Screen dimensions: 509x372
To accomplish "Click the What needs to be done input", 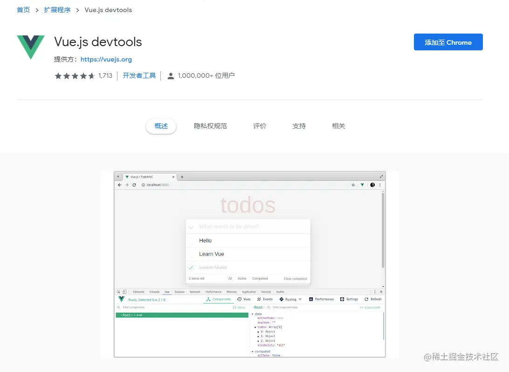I will (x=248, y=227).
